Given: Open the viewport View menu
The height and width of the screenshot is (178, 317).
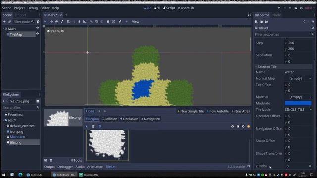Looking at the screenshot, I should [135, 22].
